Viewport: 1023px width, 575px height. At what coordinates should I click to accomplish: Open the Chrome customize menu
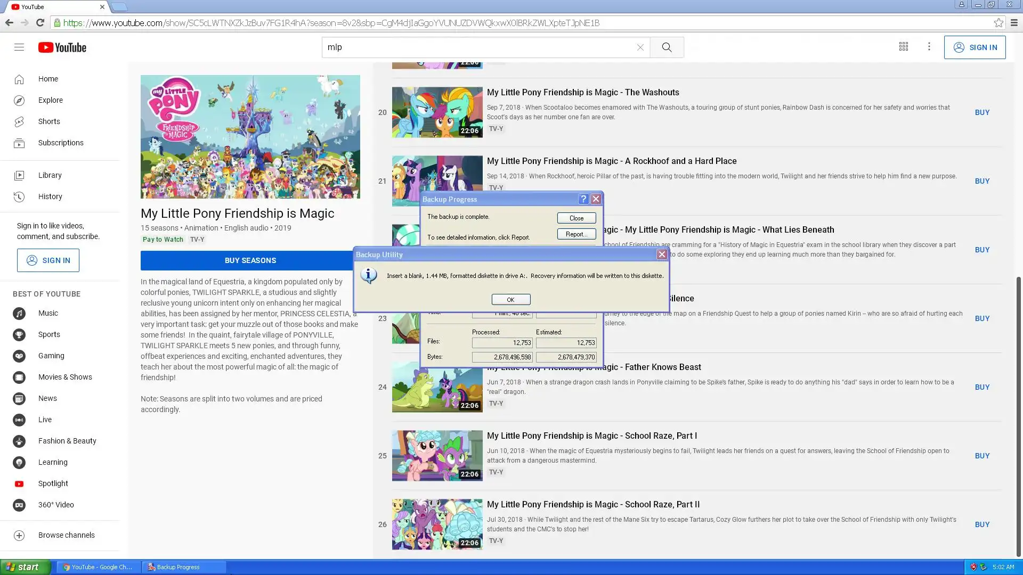[1014, 23]
